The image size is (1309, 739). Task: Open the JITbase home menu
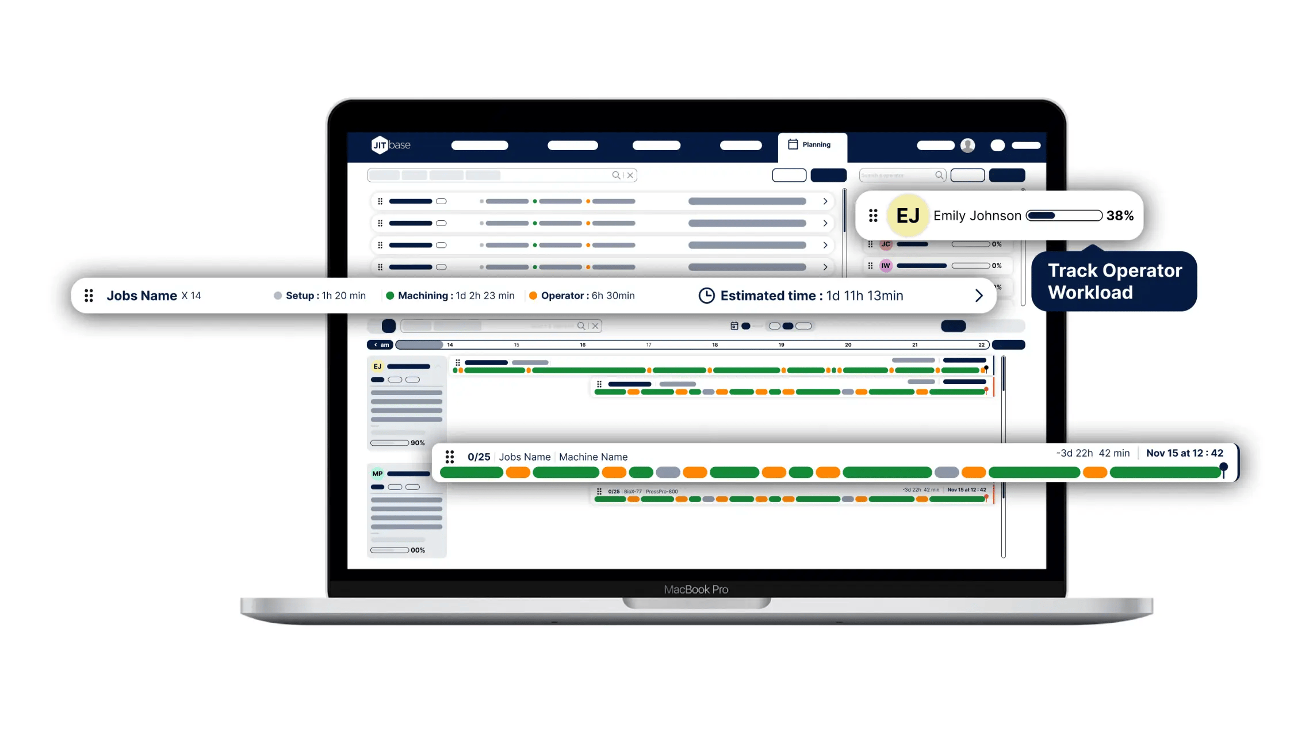pyautogui.click(x=392, y=145)
